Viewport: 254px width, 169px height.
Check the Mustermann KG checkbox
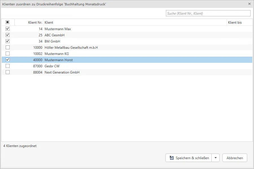point(7,54)
